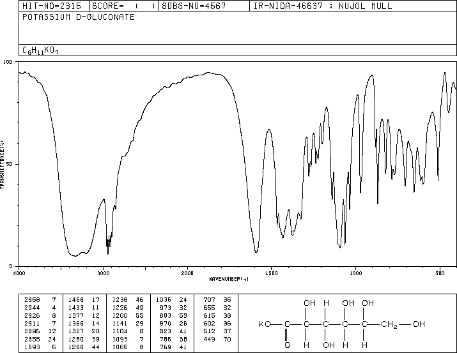Select the C6H11KO7 molecular formula
The height and width of the screenshot is (353, 457).
point(40,50)
